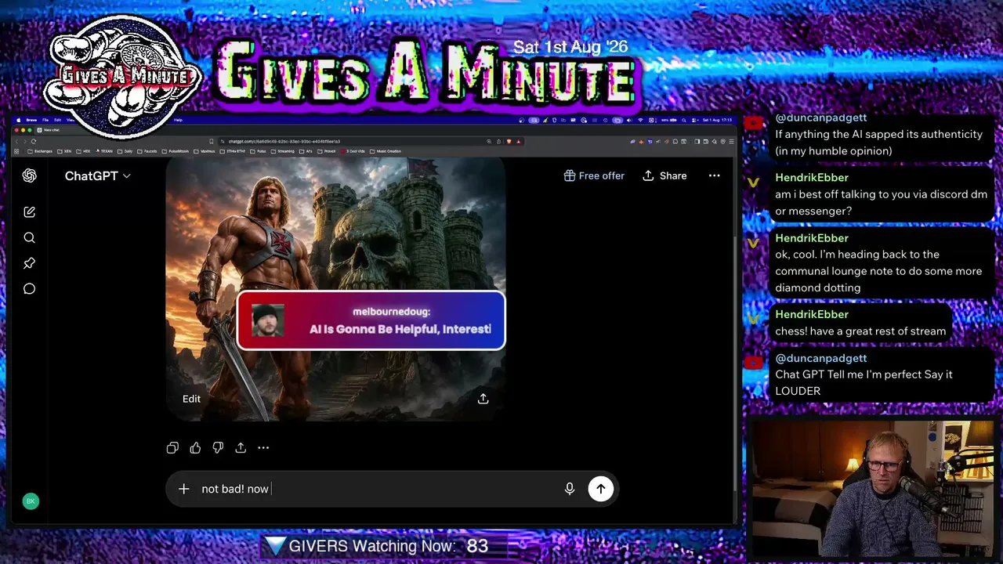The image size is (1003, 564).
Task: Open the Streaming bookmarks folder
Action: (x=283, y=151)
